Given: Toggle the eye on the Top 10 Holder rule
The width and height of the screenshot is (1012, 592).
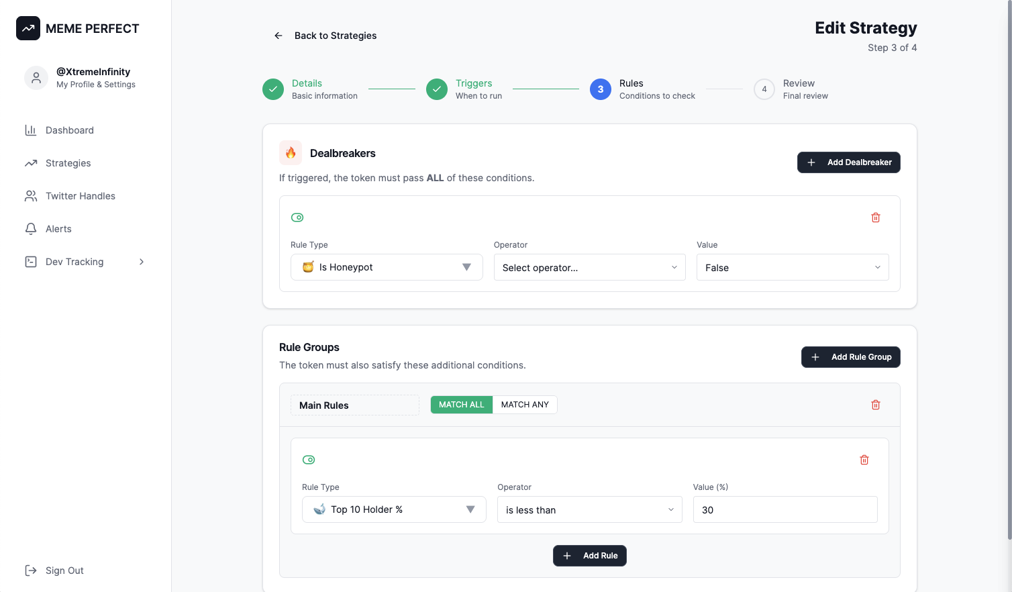Looking at the screenshot, I should (309, 459).
